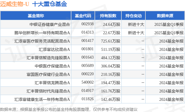Click 2024基金年报 in the 540002 row

171,83
